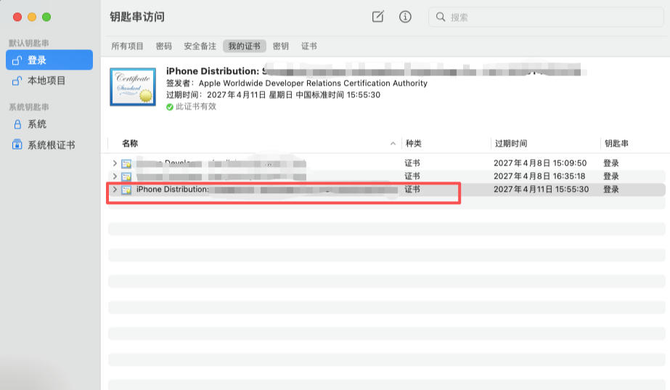
Task: Click the green valid-certificate checkmark icon
Action: pos(170,107)
